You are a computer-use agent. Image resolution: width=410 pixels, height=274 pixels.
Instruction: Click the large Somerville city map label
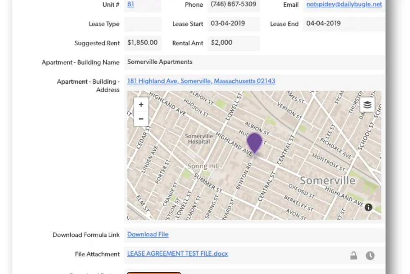[327, 180]
